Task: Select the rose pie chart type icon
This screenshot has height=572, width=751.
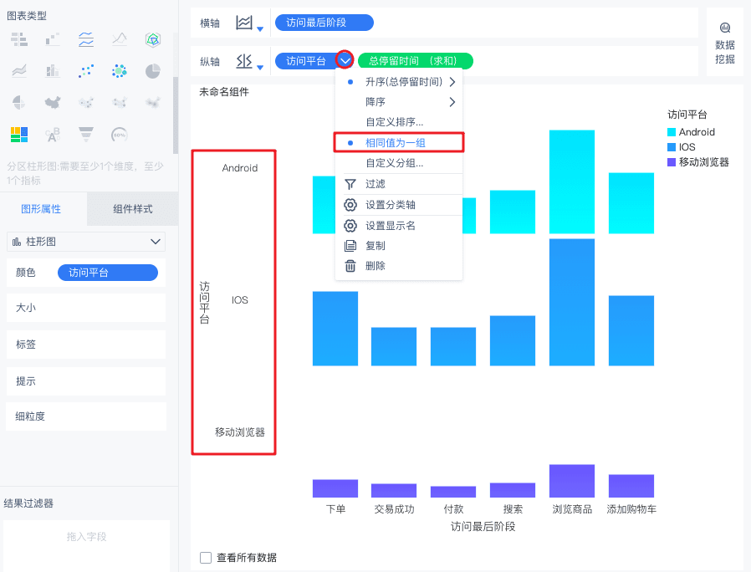Action: [x=19, y=103]
